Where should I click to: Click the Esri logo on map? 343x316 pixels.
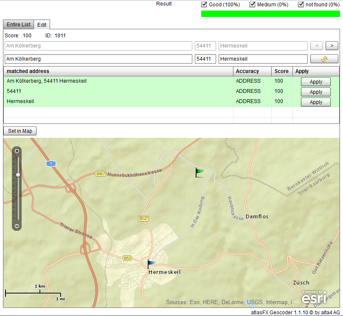[314, 297]
